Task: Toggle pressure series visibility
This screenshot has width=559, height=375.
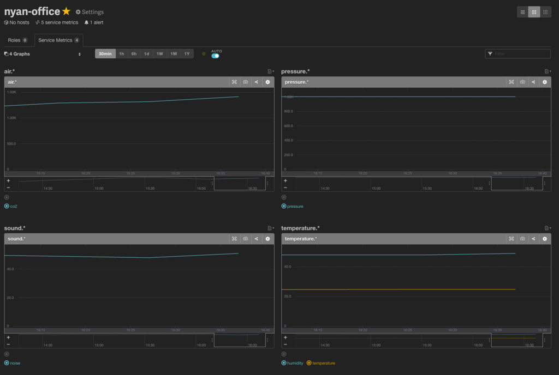Action: click(293, 207)
